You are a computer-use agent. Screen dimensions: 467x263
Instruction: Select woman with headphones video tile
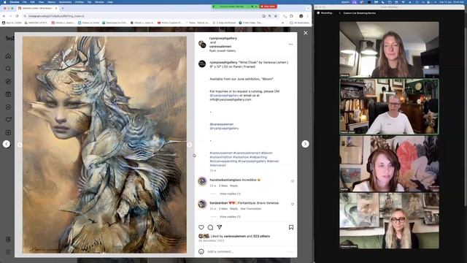[x=389, y=164]
